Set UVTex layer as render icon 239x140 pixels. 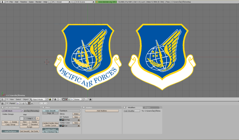click(63, 120)
